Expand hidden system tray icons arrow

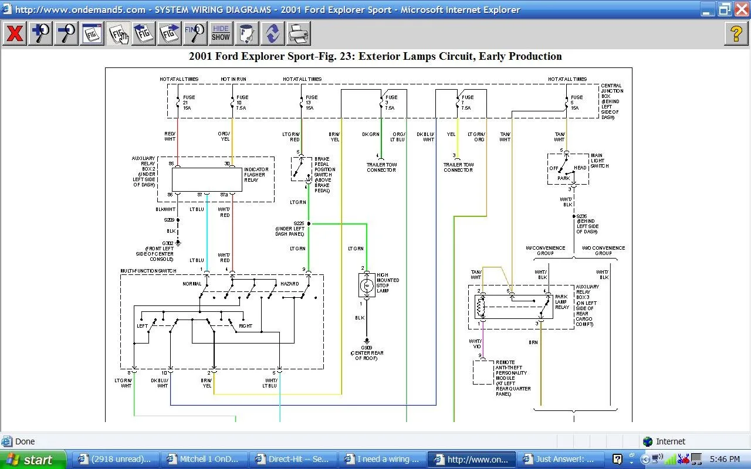(645, 459)
